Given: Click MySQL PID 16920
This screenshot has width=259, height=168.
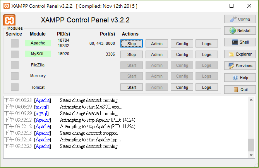Looking at the screenshot, I should [63, 54].
